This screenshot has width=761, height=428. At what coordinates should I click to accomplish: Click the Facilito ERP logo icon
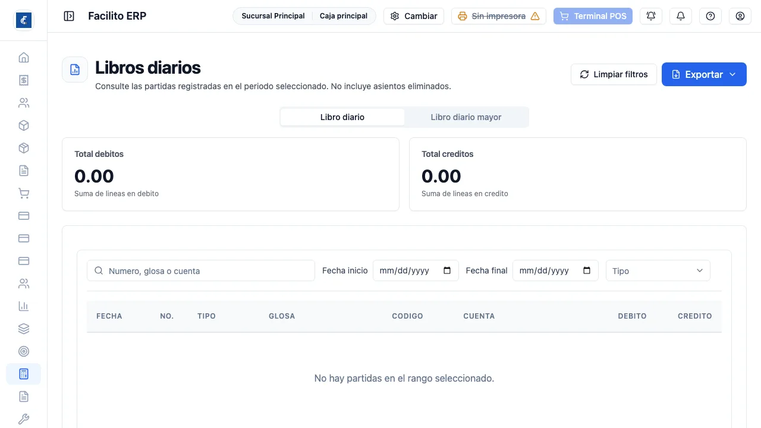click(x=23, y=20)
